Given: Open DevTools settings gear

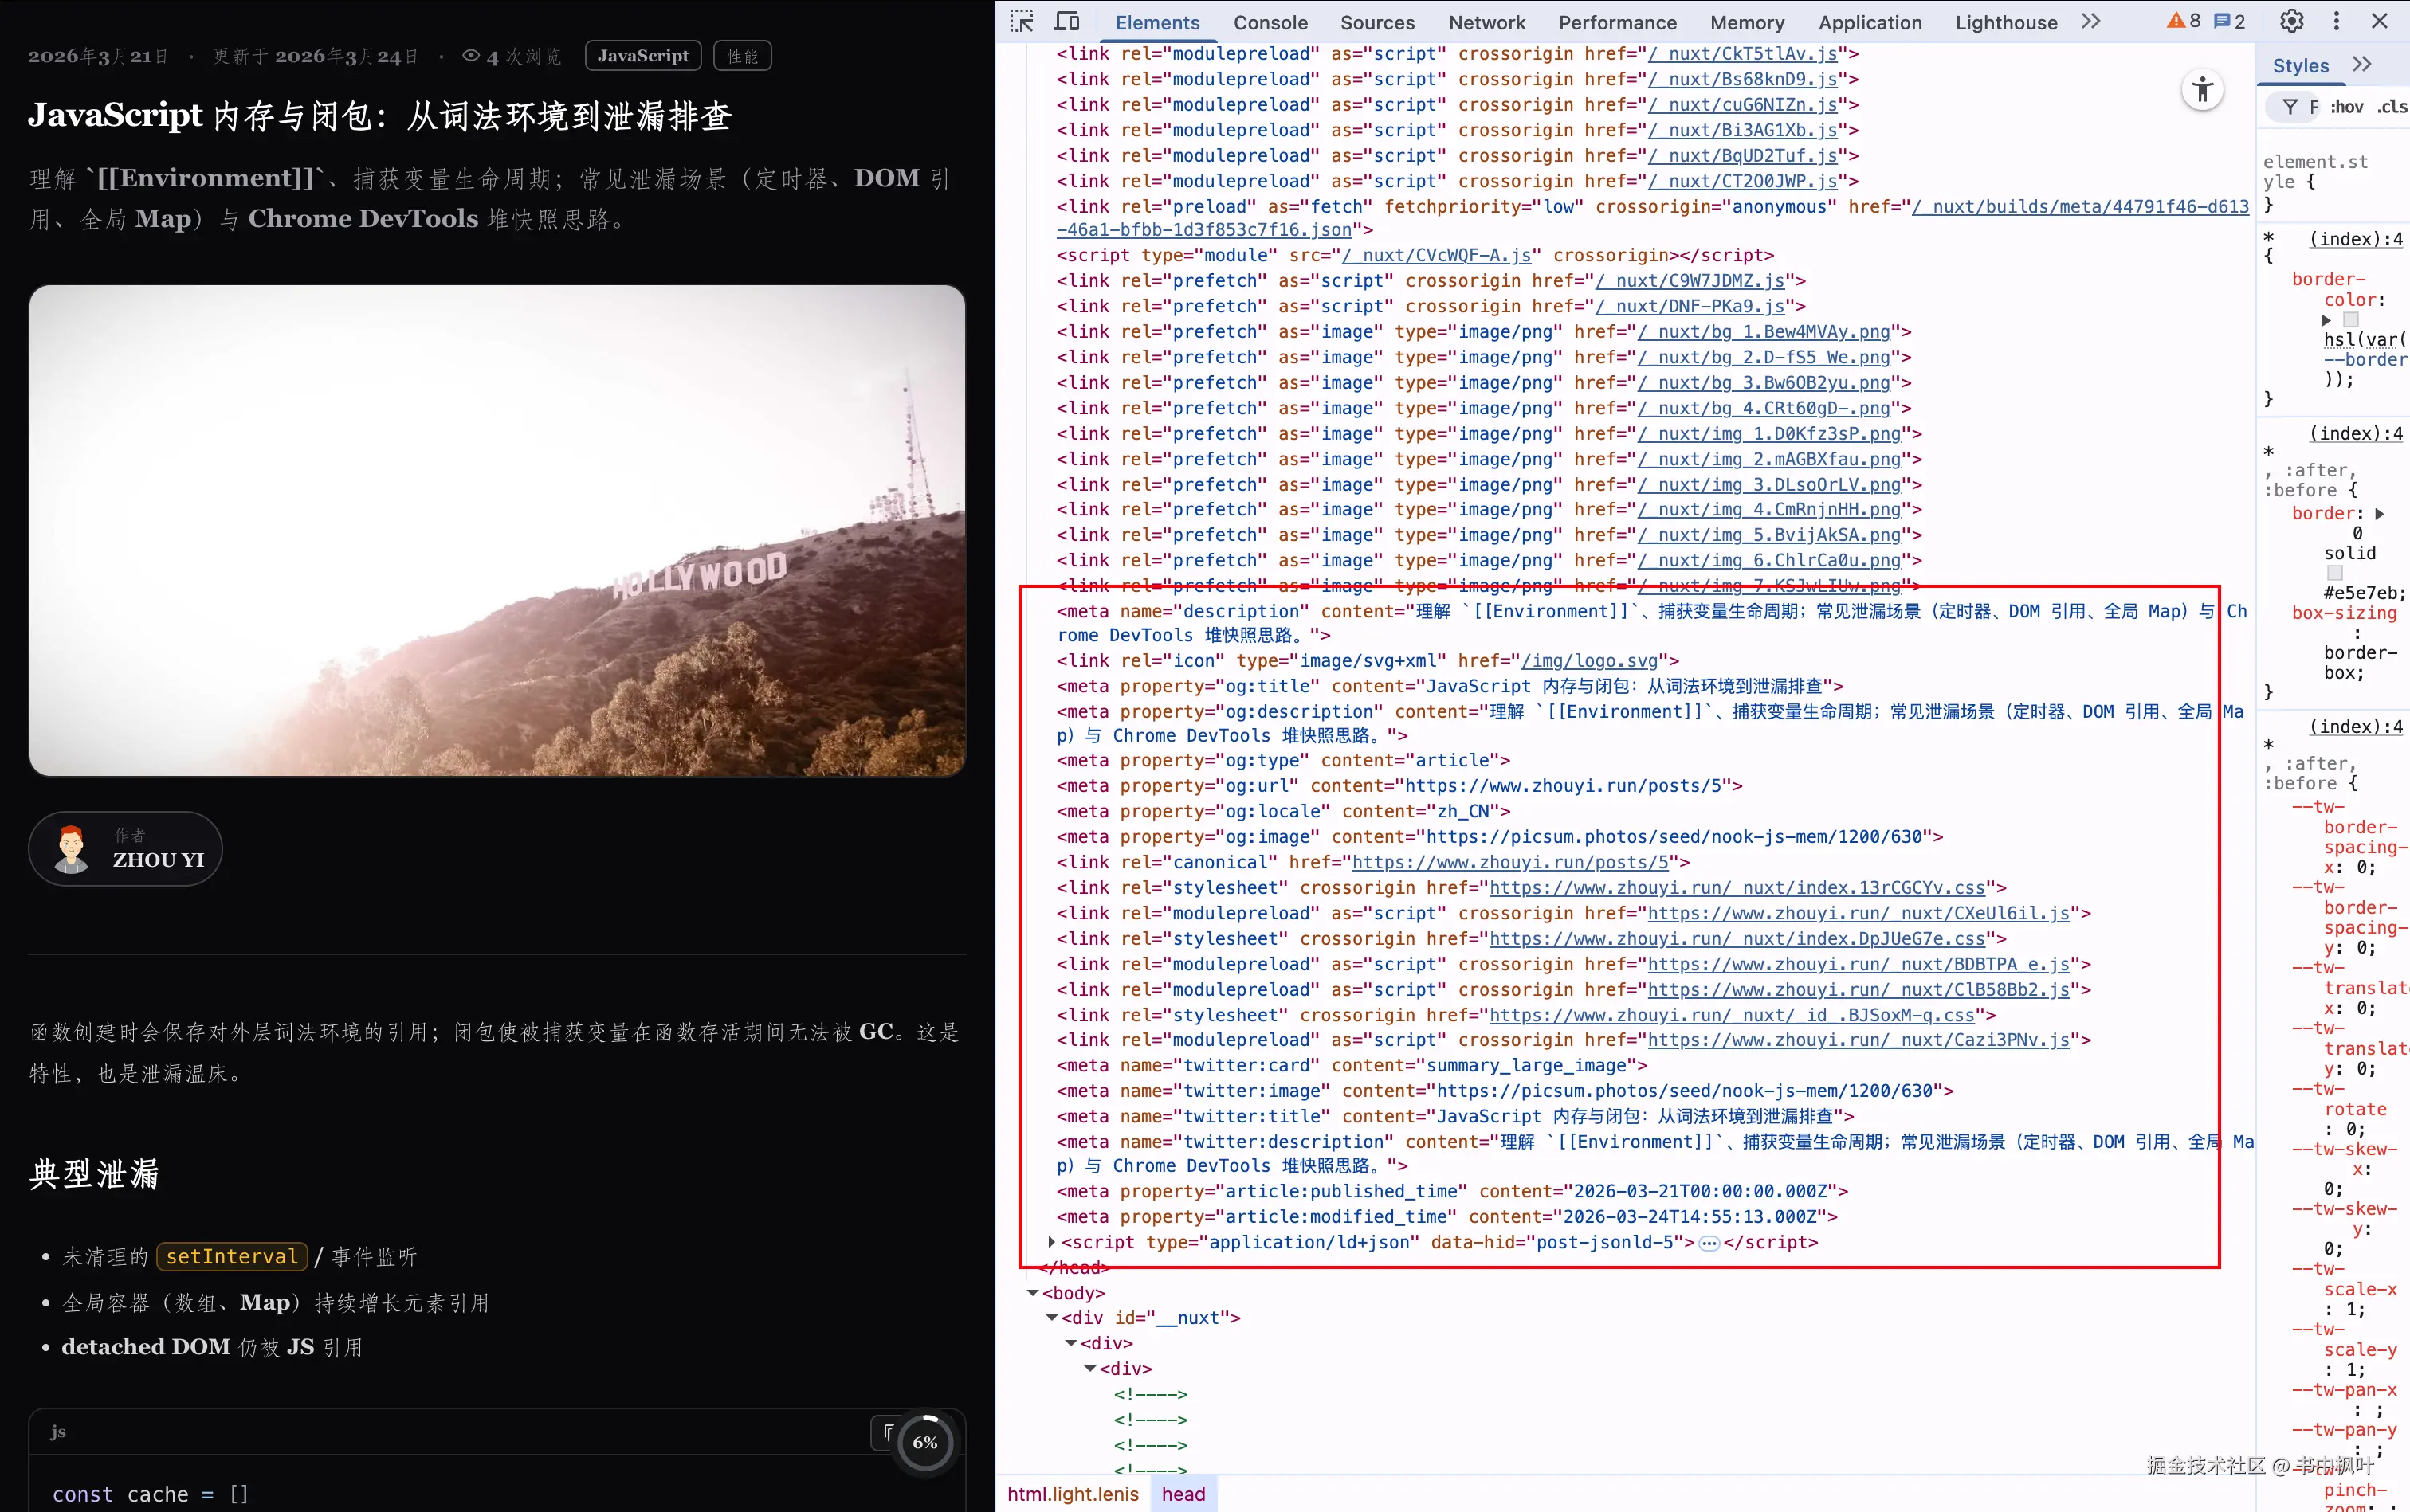Looking at the screenshot, I should (2292, 21).
